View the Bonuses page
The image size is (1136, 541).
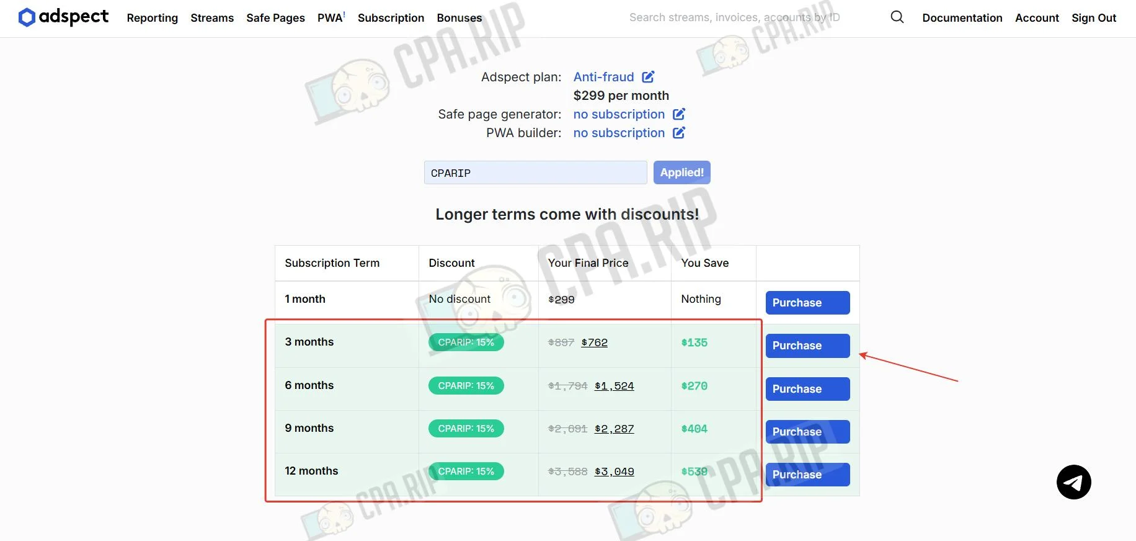pos(459,18)
